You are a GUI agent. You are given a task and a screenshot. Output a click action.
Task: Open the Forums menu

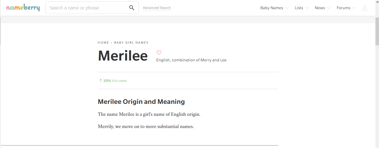343,8
